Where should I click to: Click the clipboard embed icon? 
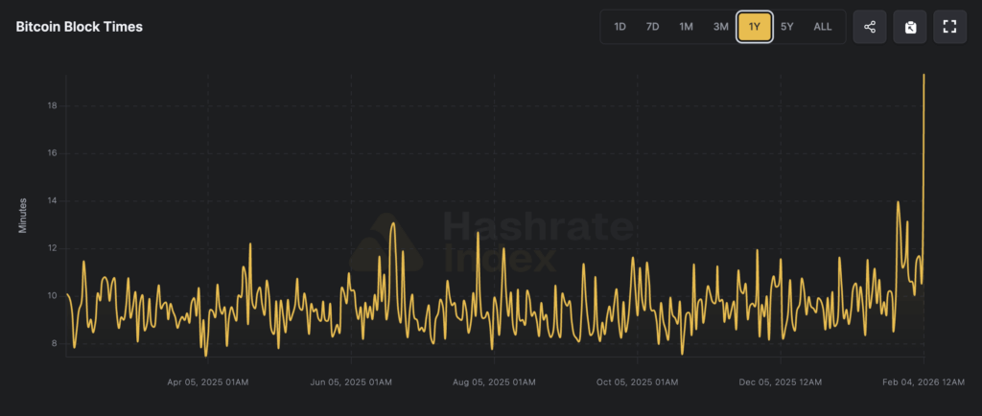point(910,27)
